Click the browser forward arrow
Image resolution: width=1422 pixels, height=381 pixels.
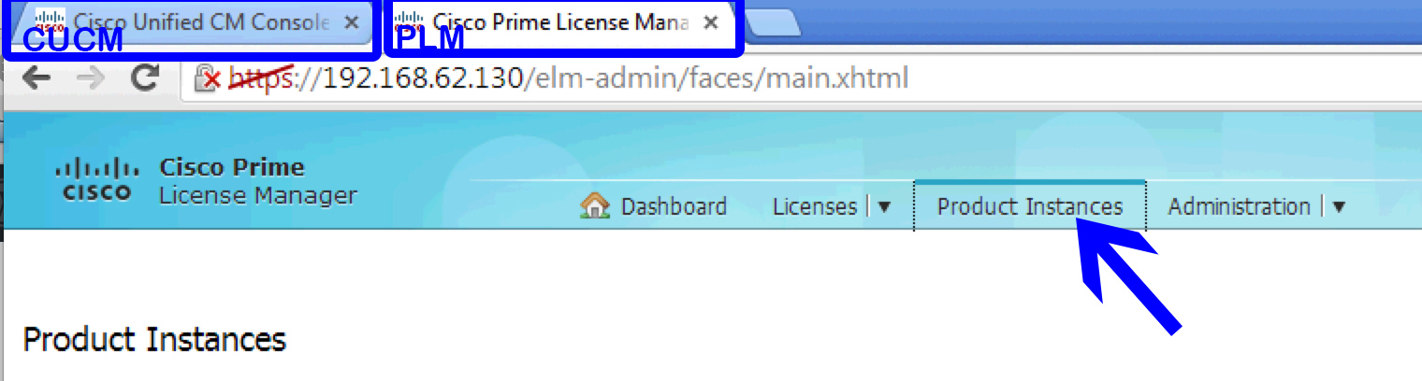coord(91,78)
